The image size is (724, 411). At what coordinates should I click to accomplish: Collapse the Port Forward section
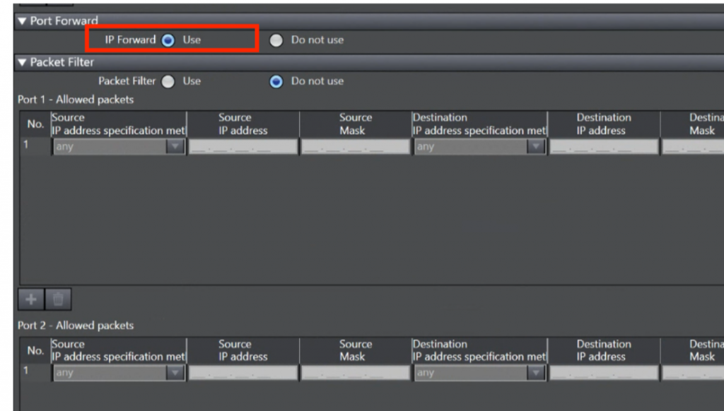[22, 21]
